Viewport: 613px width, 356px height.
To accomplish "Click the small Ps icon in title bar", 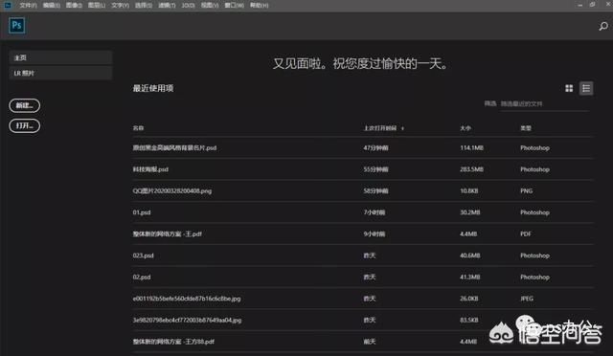I will pyautogui.click(x=7, y=5).
